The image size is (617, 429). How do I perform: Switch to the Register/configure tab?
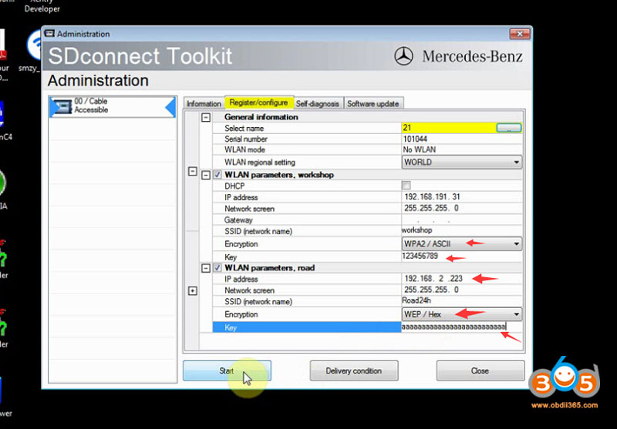click(258, 102)
